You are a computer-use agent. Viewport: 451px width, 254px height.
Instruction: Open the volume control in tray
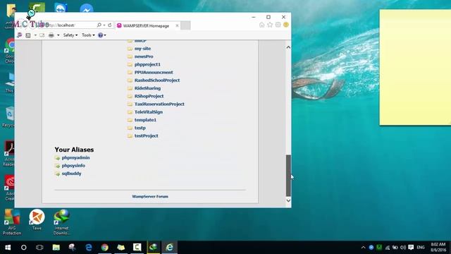point(403,248)
